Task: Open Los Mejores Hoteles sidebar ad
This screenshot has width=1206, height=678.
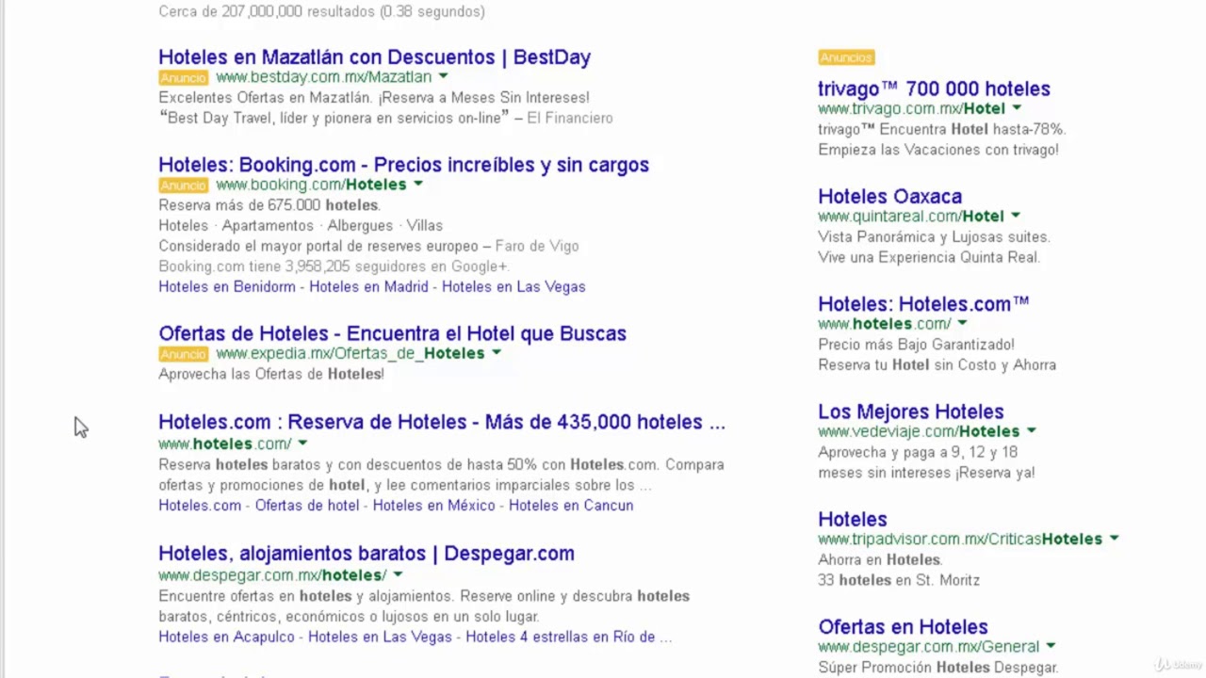Action: pos(910,412)
